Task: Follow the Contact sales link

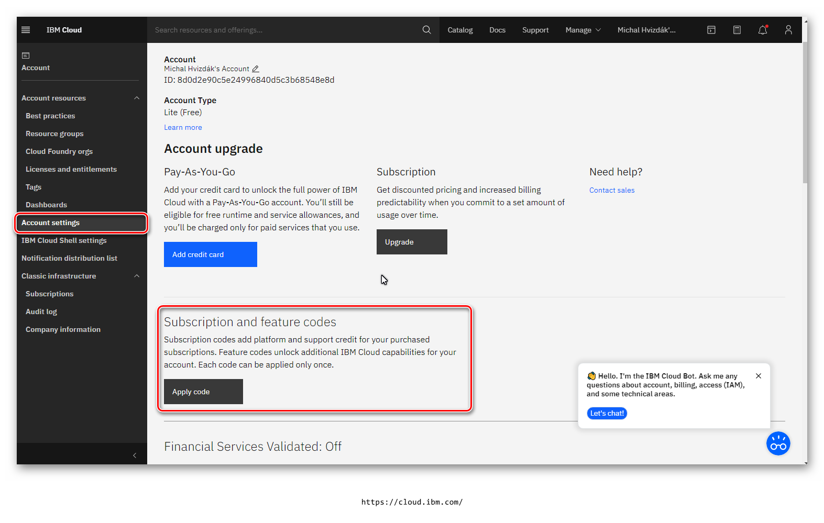Action: [x=611, y=190]
